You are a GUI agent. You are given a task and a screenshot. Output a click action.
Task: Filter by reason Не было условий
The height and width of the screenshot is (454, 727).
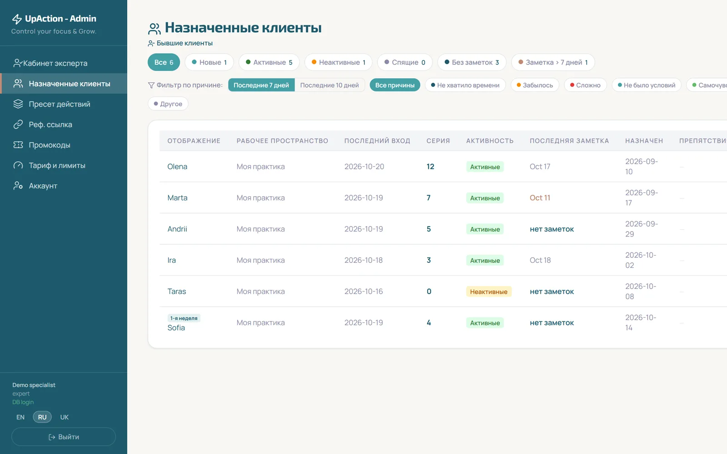click(647, 85)
